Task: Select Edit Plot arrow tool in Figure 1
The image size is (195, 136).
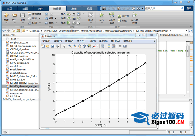Action: tap(64, 46)
